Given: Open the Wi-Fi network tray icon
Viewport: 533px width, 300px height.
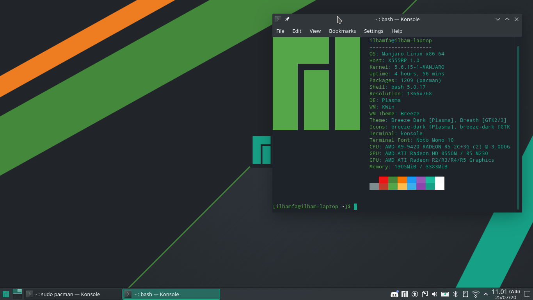Looking at the screenshot, I should (475, 294).
